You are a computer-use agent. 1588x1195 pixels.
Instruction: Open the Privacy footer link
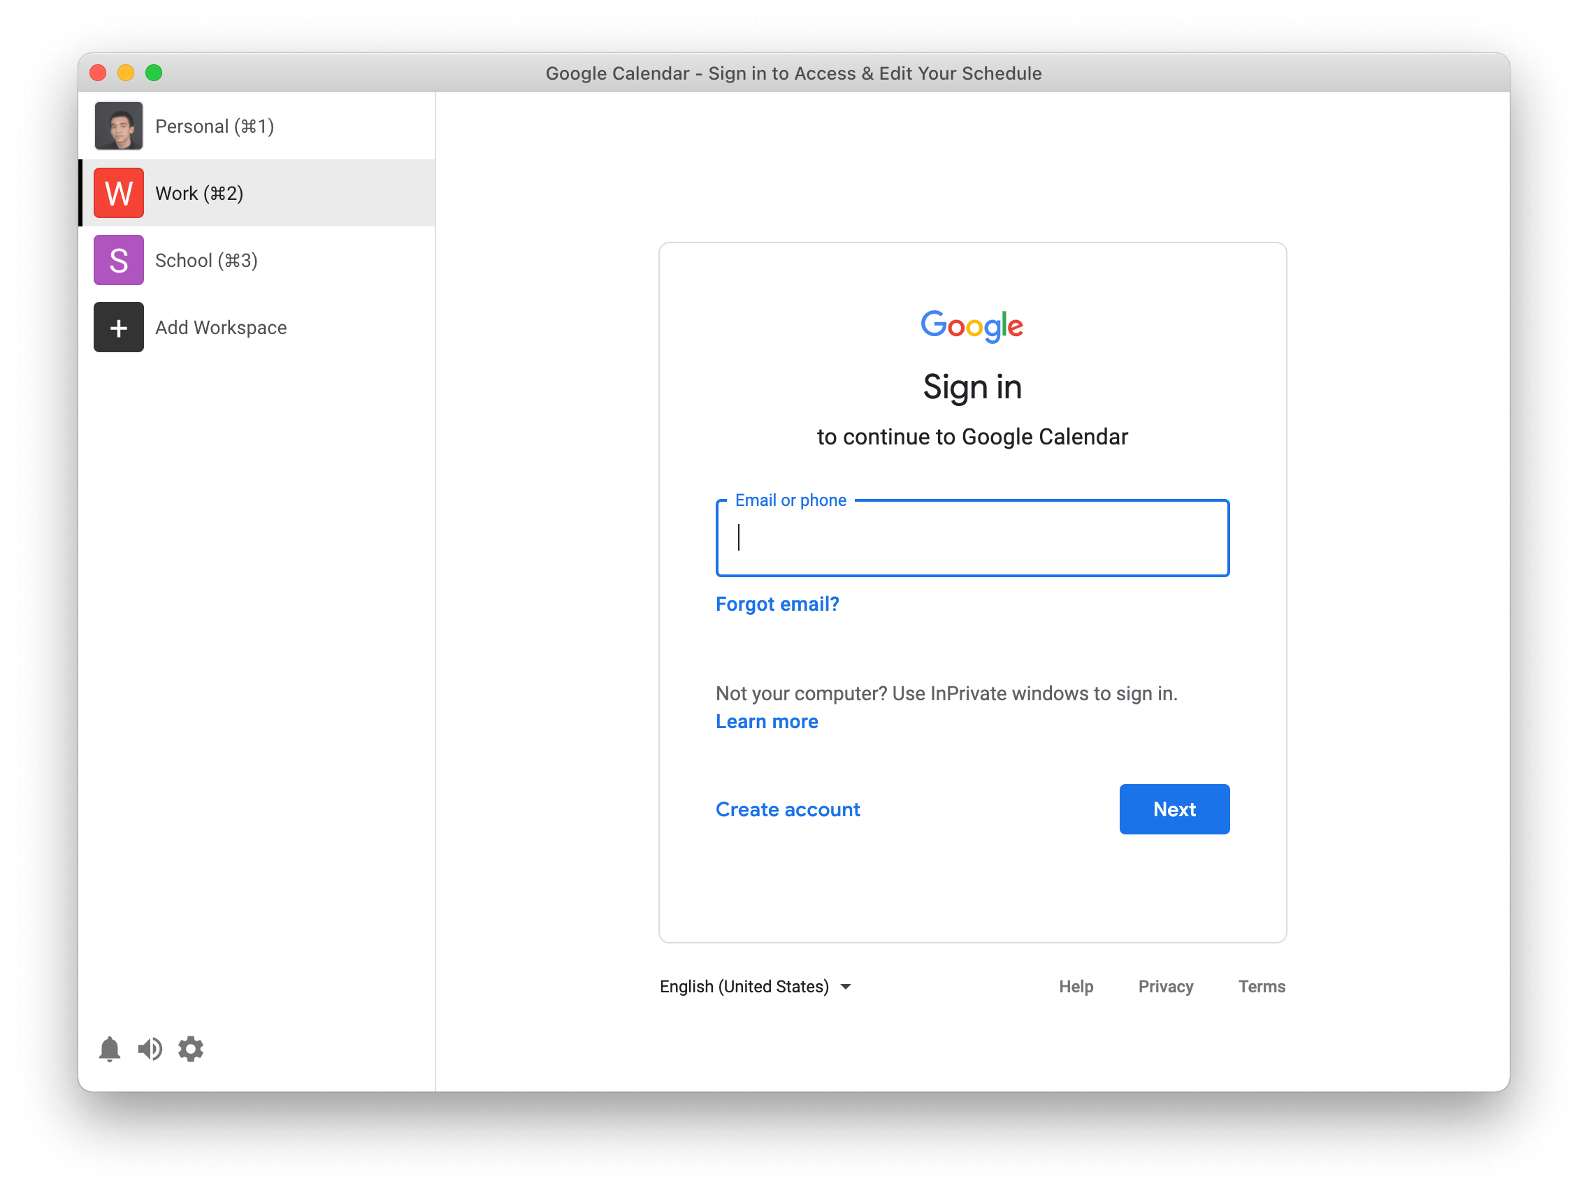coord(1165,986)
